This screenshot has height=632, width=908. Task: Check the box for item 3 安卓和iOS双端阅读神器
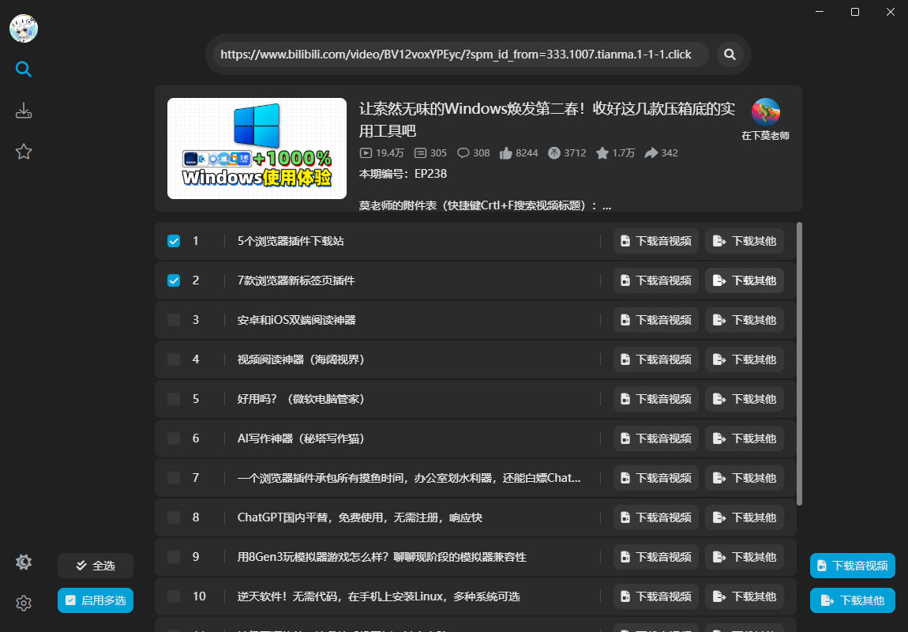point(174,320)
